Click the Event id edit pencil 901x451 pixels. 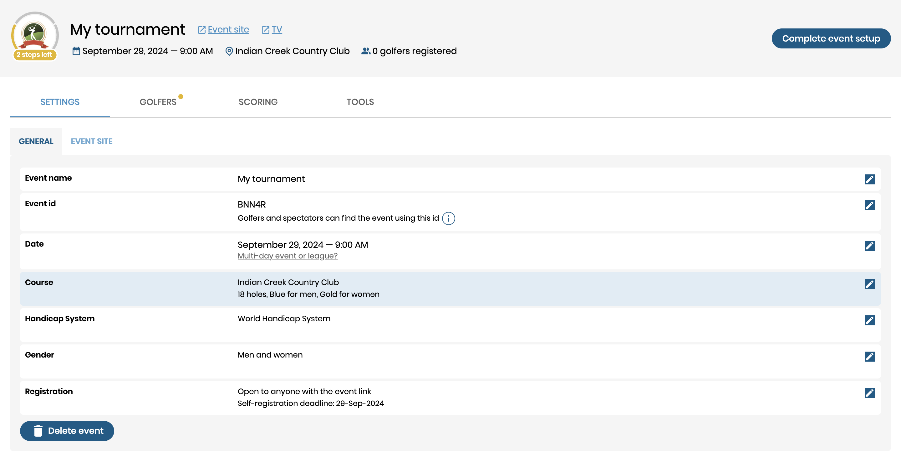pos(869,205)
